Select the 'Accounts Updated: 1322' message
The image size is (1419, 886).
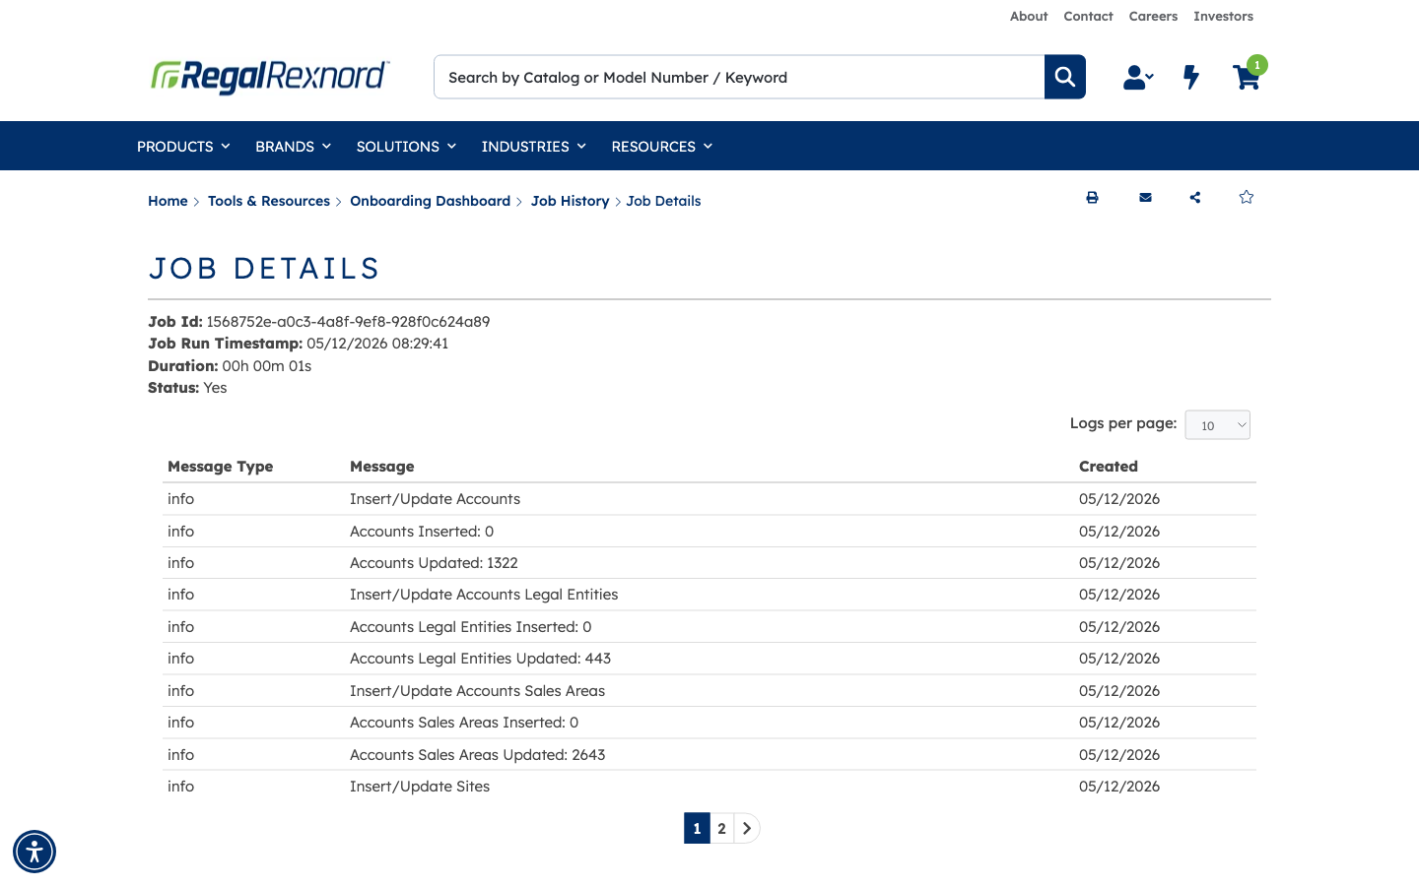click(434, 563)
